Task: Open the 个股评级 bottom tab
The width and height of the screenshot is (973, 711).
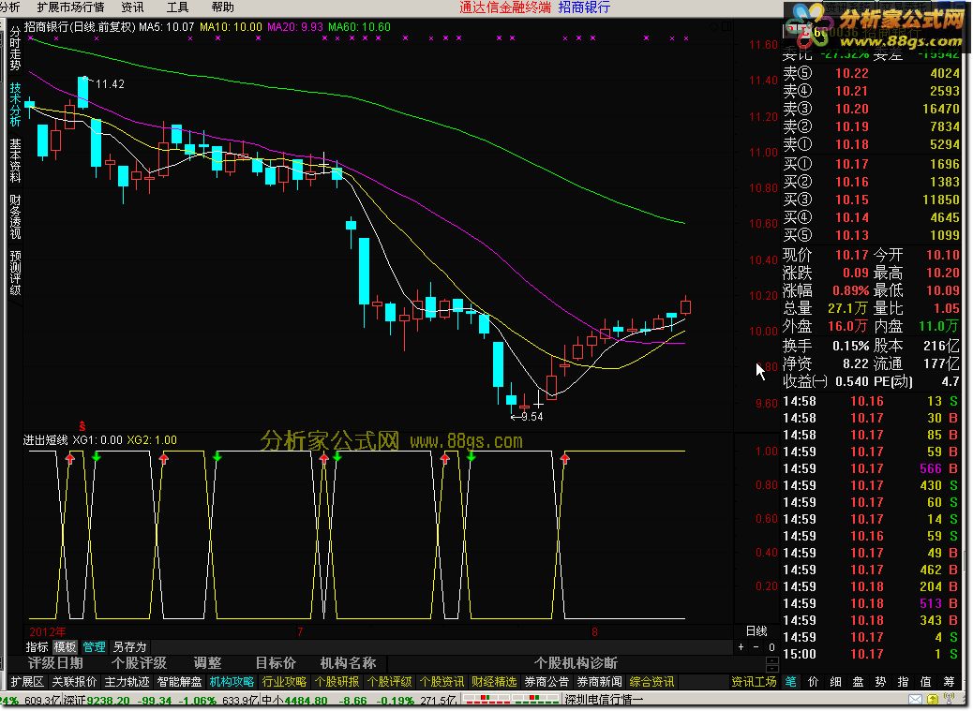Action: tap(389, 682)
